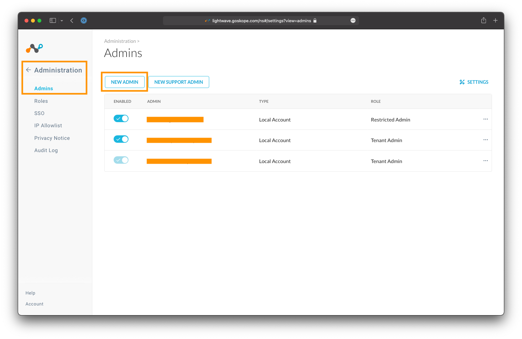
Task: Toggle the first Tenant Admin enabled switch
Action: (121, 139)
